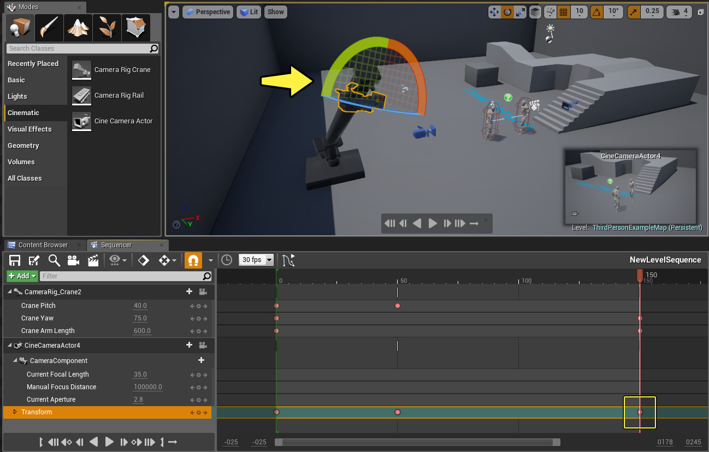The image size is (709, 452).
Task: Toggle viewport grid snapping
Action: coord(564,12)
